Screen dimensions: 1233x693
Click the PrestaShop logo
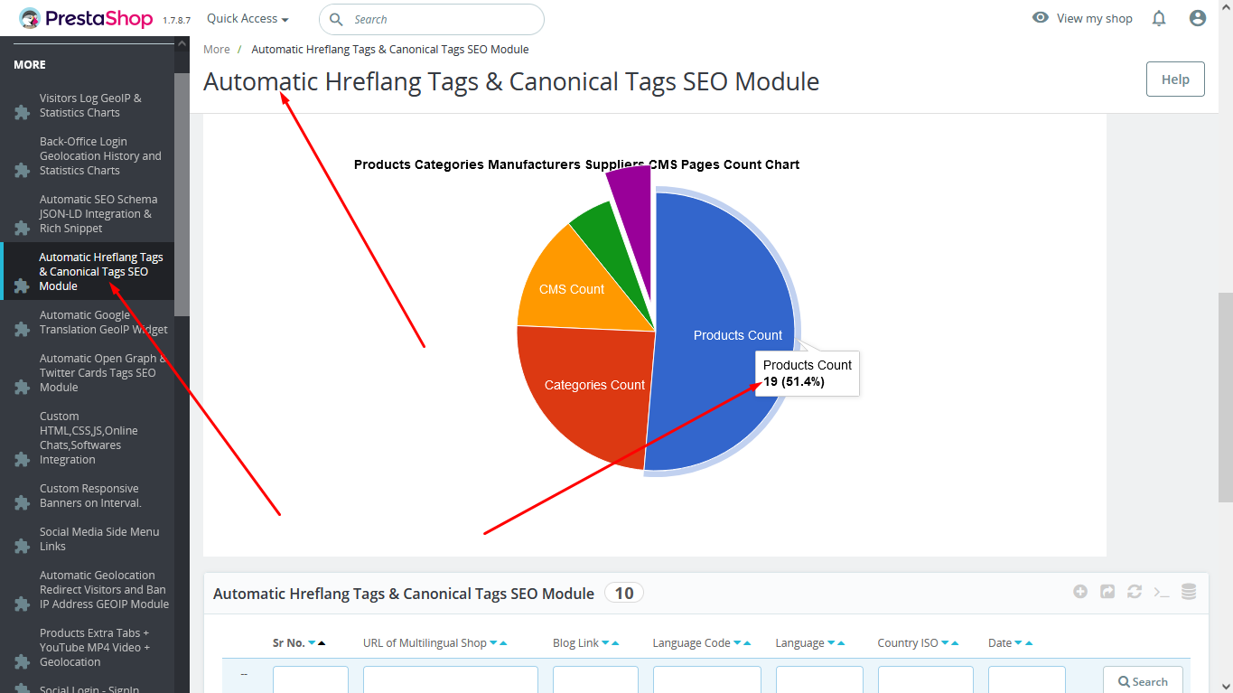click(x=86, y=18)
